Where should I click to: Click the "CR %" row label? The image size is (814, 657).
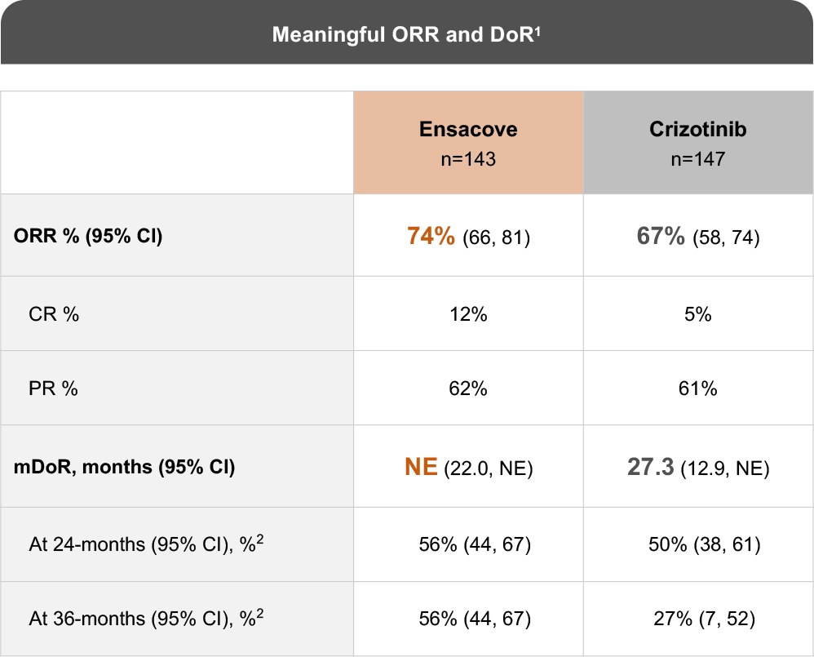tap(54, 314)
